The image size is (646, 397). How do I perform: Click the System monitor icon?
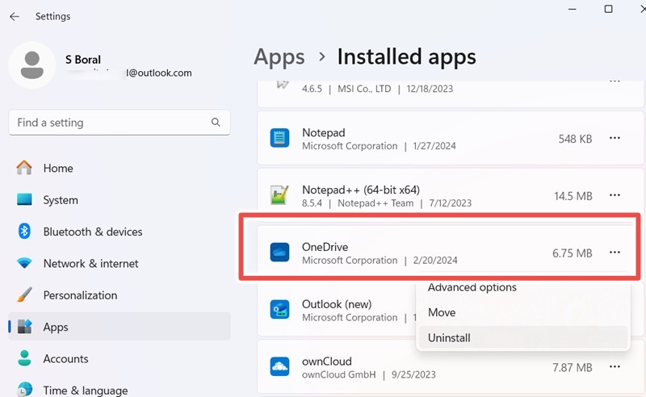(24, 199)
